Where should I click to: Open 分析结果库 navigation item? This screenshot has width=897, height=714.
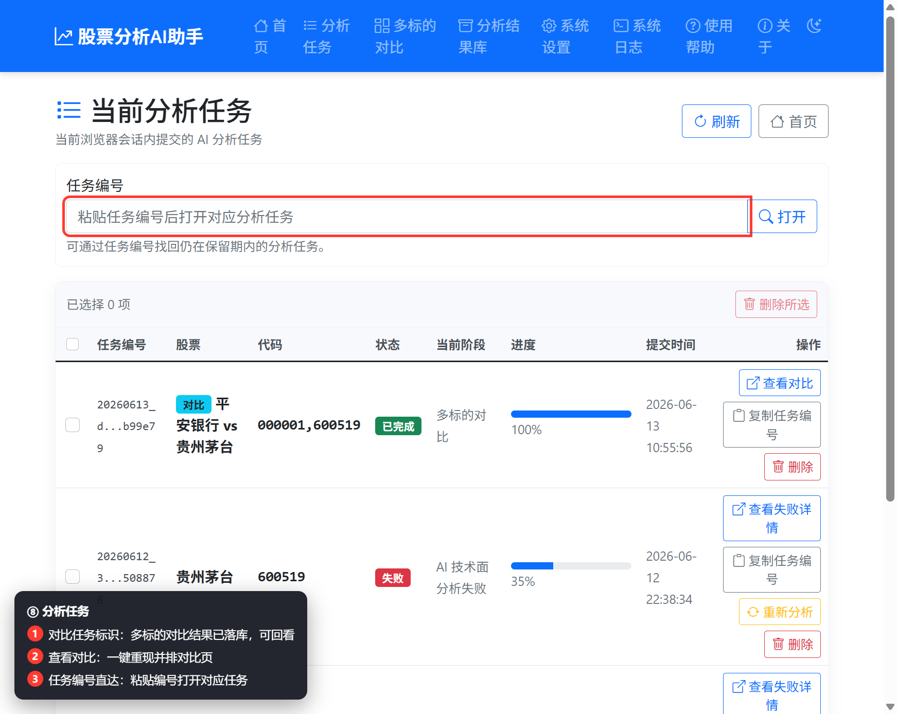tap(489, 36)
